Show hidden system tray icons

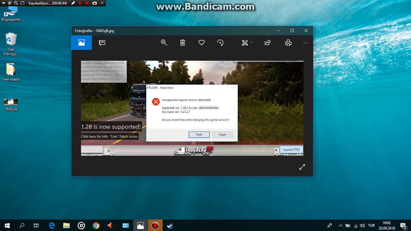click(340, 226)
